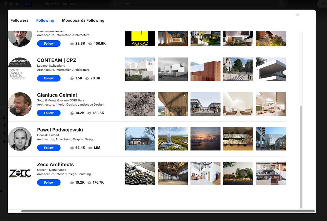Close the following list dialog

pos(297,15)
